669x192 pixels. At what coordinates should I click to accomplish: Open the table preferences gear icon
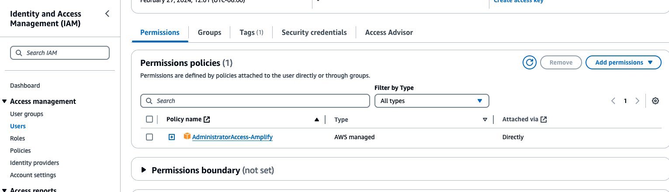(655, 101)
